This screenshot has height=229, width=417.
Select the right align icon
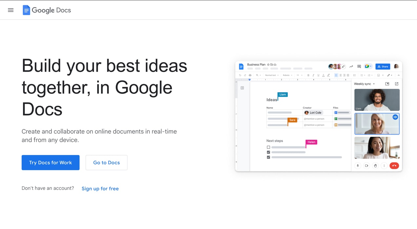pos(344,75)
